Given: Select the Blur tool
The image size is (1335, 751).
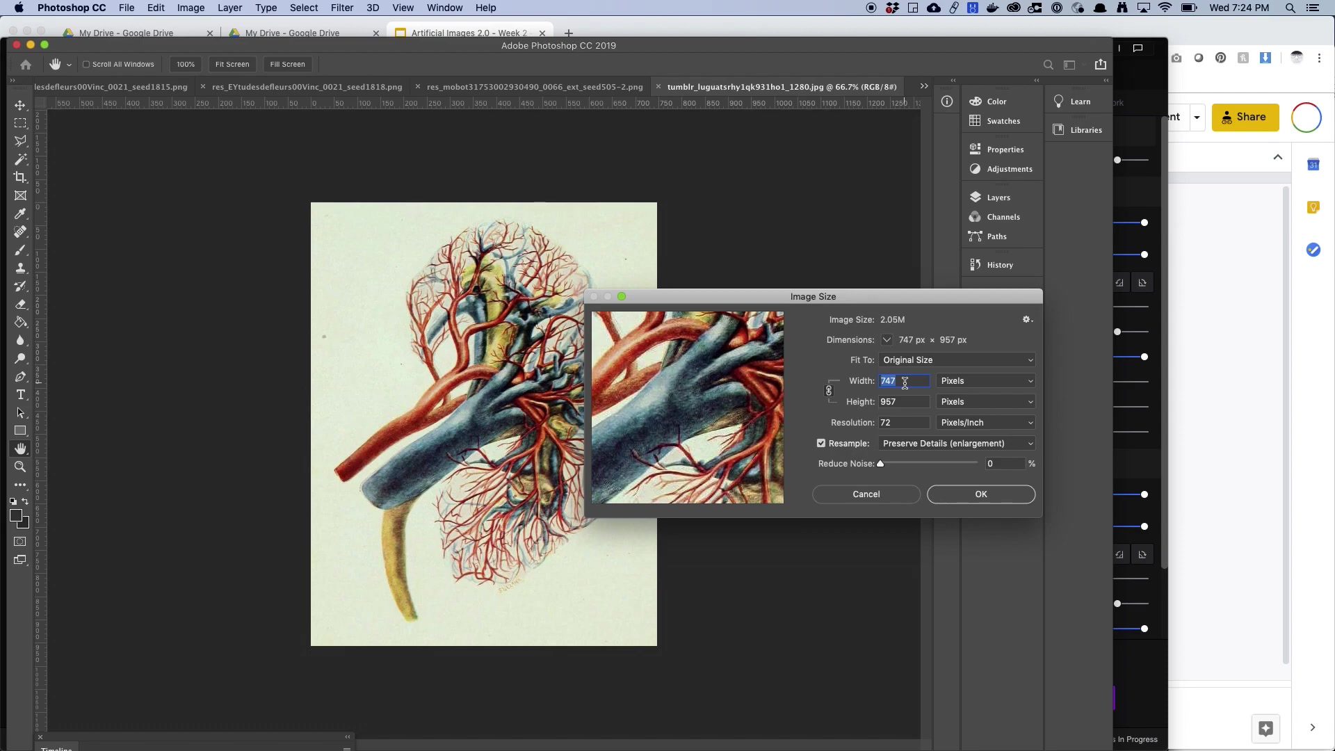Looking at the screenshot, I should [20, 340].
